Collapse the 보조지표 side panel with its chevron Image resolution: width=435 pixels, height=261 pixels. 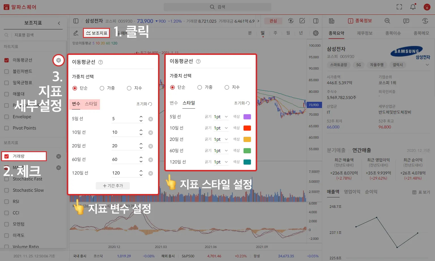[x=59, y=23]
